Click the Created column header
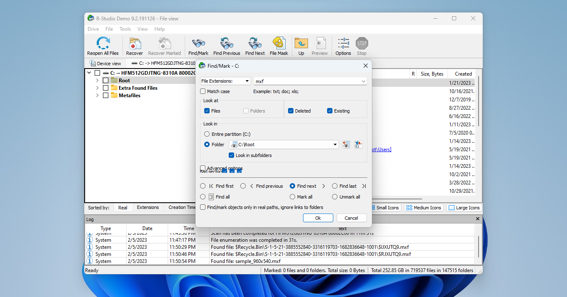The width and height of the screenshot is (567, 297). 463,74
